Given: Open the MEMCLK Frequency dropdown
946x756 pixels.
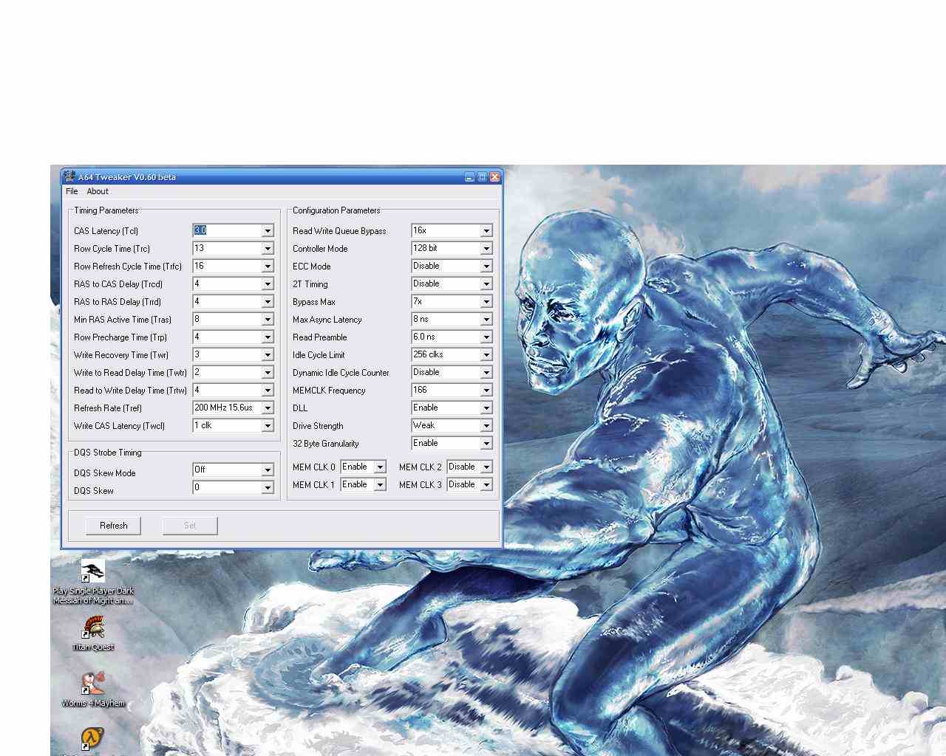Looking at the screenshot, I should [486, 391].
